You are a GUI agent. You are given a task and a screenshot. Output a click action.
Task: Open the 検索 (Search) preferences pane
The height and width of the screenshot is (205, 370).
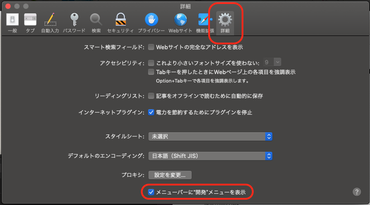(x=96, y=23)
